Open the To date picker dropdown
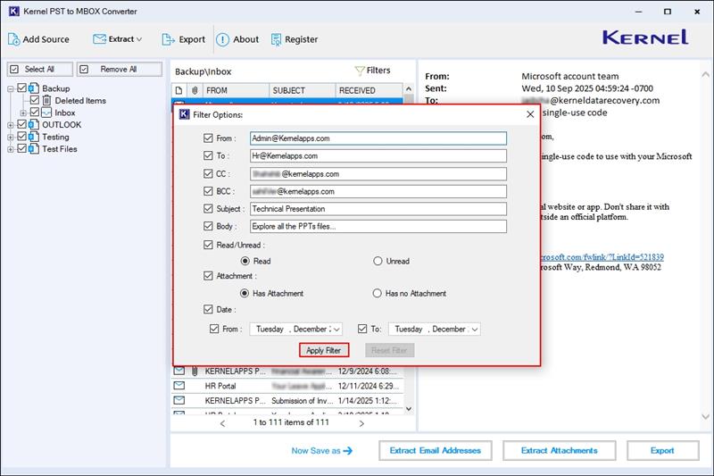The height and width of the screenshot is (476, 714). [475, 329]
